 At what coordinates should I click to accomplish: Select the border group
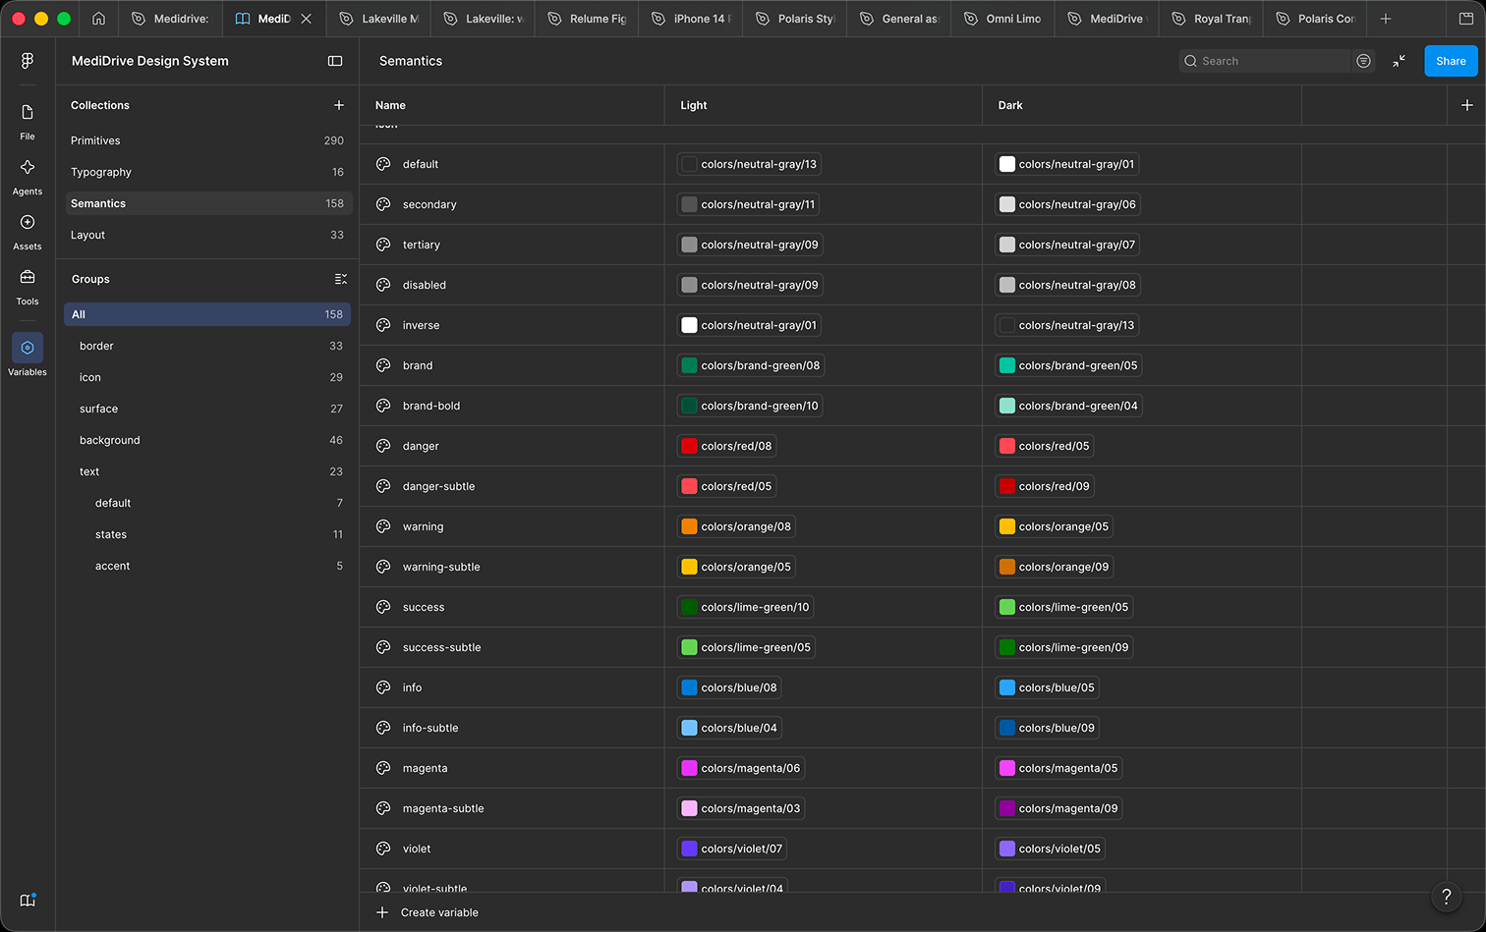point(207,346)
